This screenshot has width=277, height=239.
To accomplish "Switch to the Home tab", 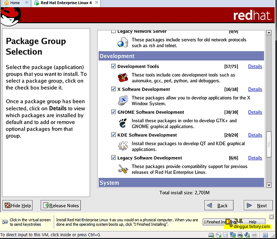I will pyautogui.click(x=15, y=3).
